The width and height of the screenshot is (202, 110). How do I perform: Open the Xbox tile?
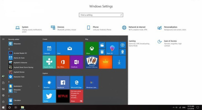click(x=92, y=48)
